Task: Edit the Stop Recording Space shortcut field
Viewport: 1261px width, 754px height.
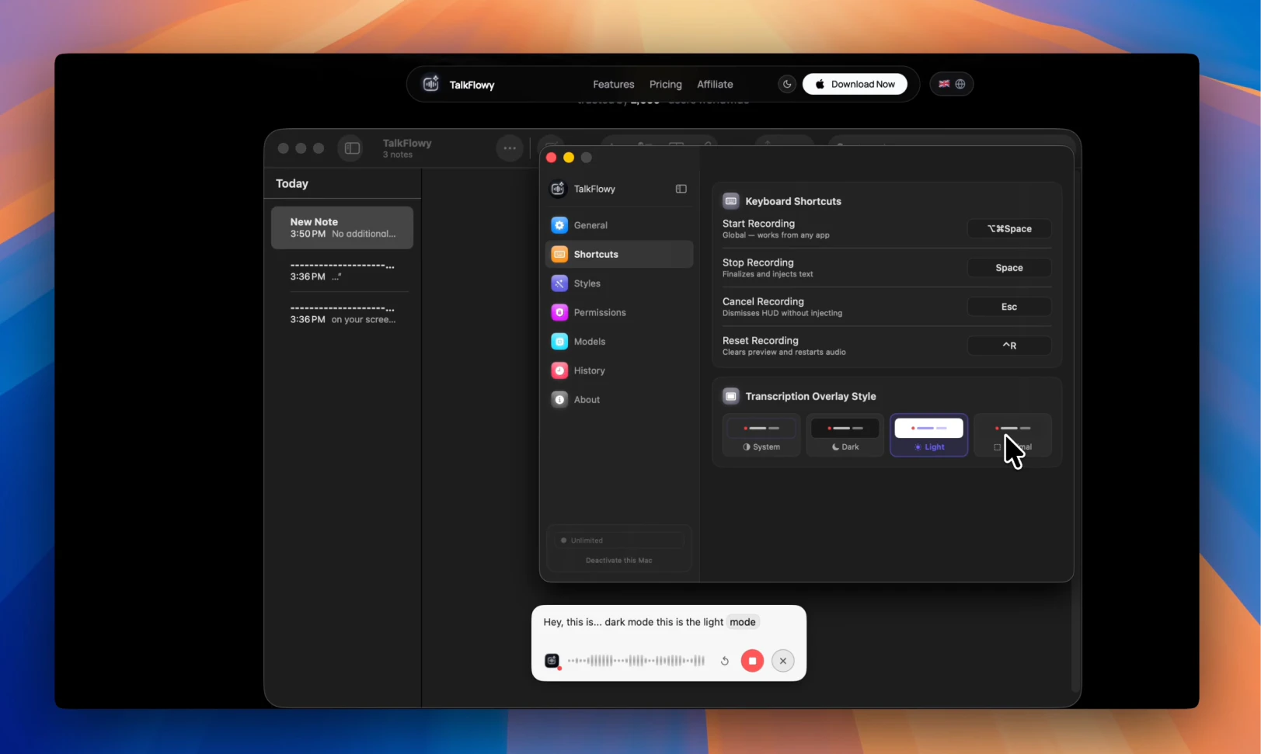Action: (x=1009, y=268)
